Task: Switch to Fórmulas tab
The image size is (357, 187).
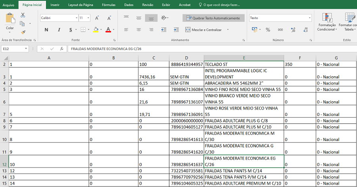Action: 109,5
